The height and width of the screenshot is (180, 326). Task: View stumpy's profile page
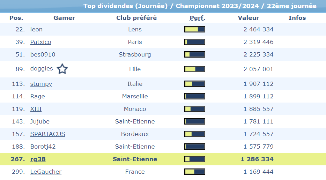(x=41, y=84)
